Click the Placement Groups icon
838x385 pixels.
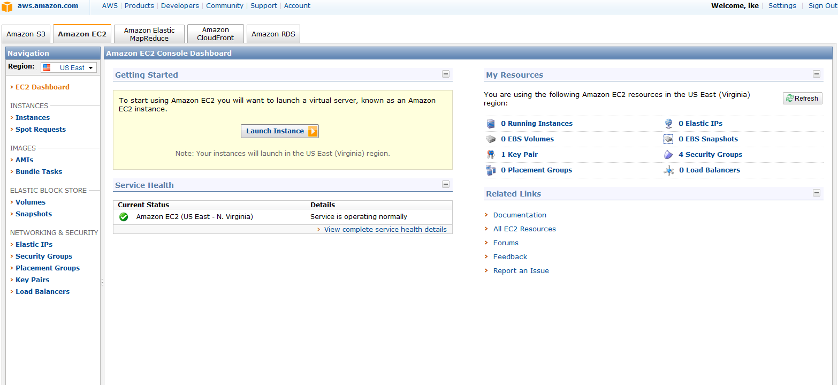tap(491, 170)
